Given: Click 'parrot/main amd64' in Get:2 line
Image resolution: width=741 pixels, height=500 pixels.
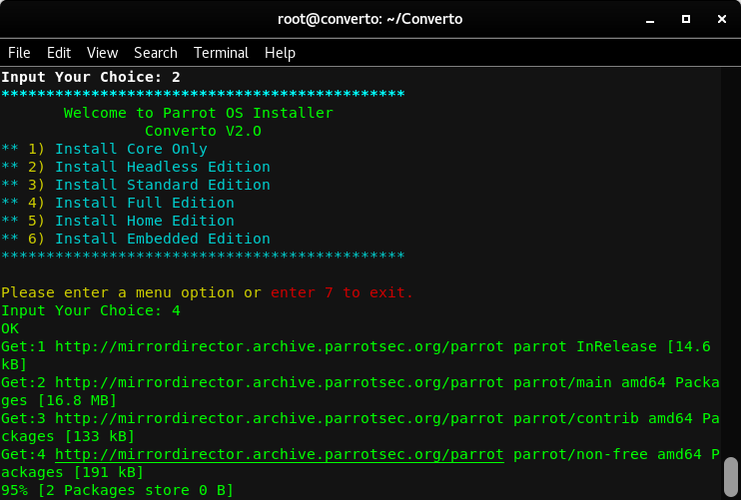Looking at the screenshot, I should tap(590, 382).
